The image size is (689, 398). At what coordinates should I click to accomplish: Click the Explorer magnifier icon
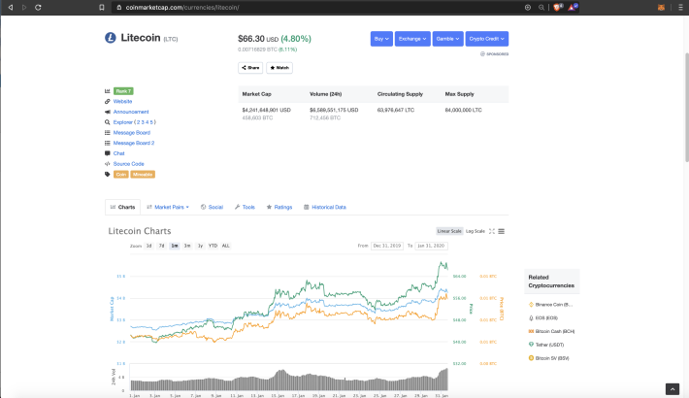click(107, 122)
